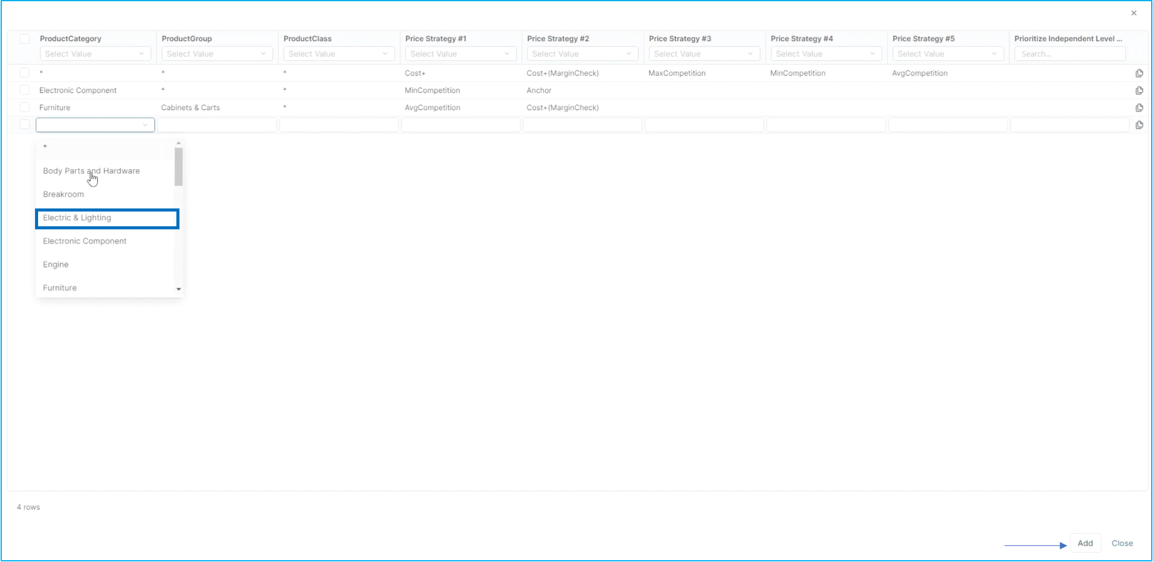Screen dimensions: 1153x562
Task: Click the Prioritize Independent Level search field
Action: click(1069, 54)
